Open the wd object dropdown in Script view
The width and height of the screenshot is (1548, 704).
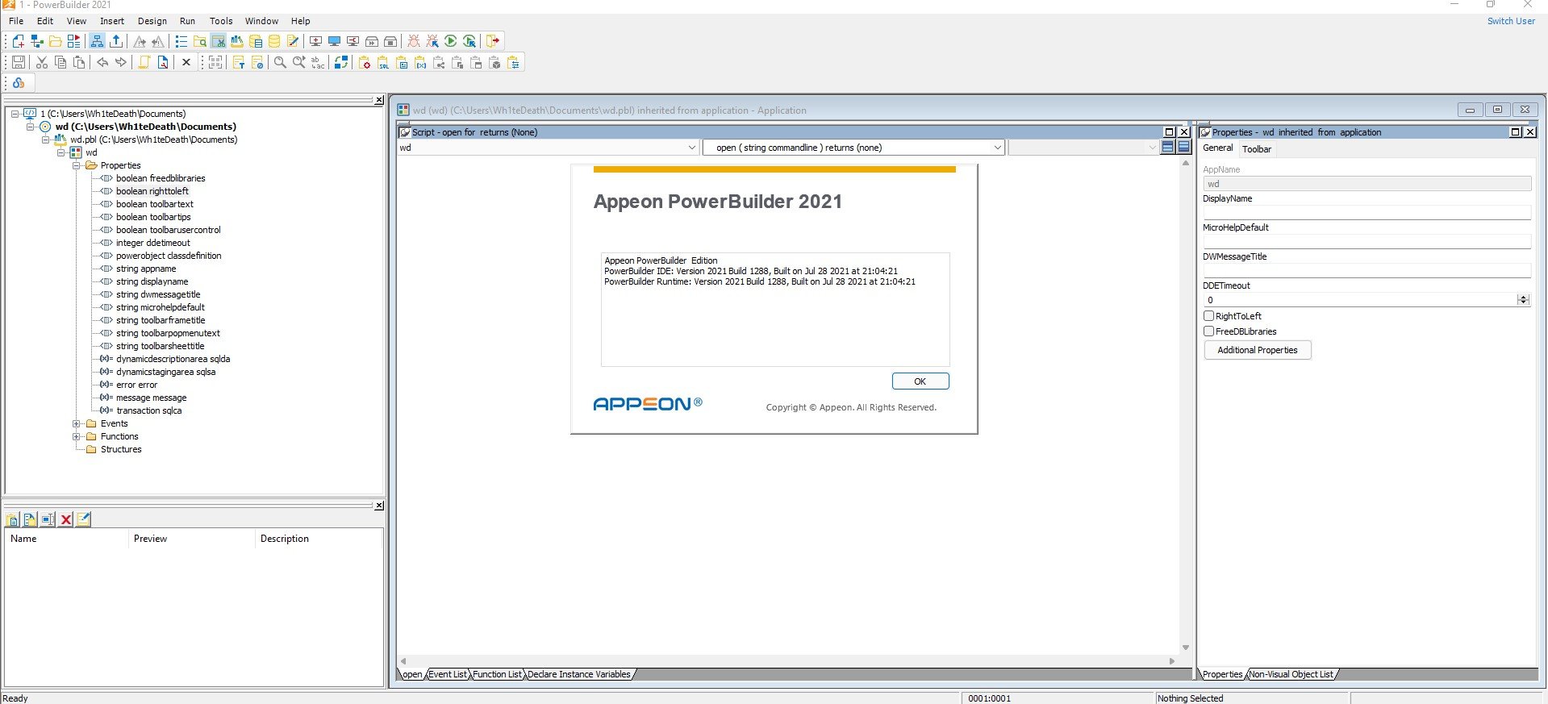[691, 148]
